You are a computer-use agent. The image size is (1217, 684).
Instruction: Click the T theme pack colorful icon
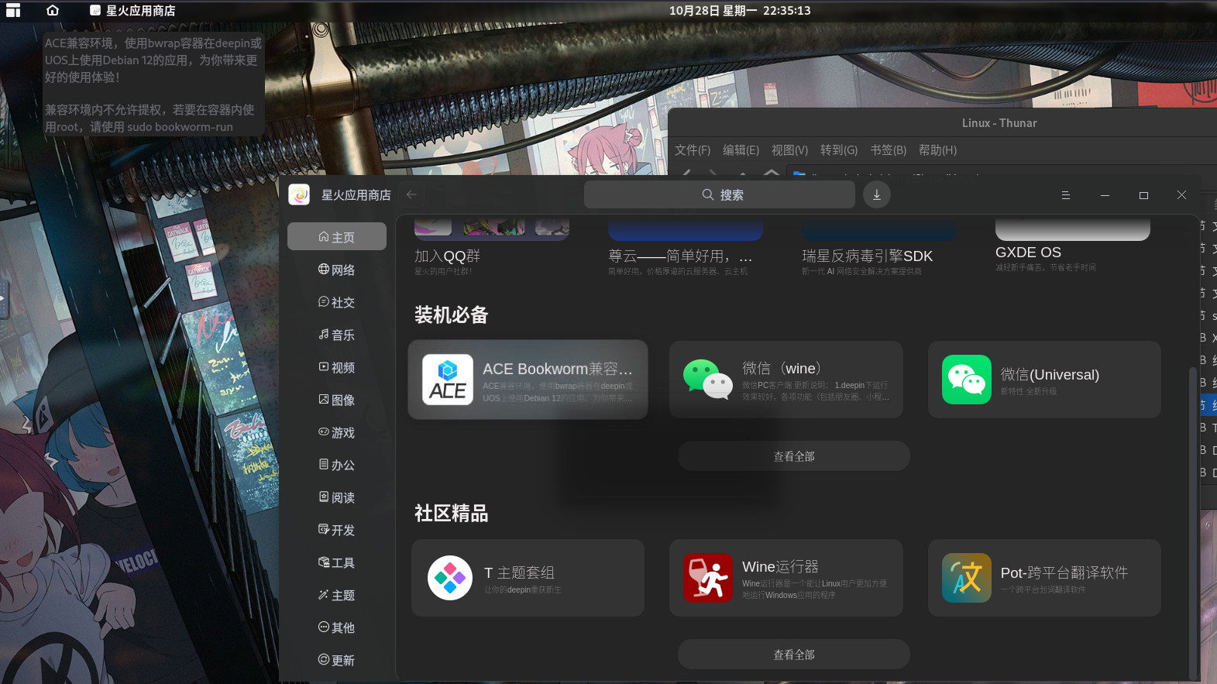point(450,578)
